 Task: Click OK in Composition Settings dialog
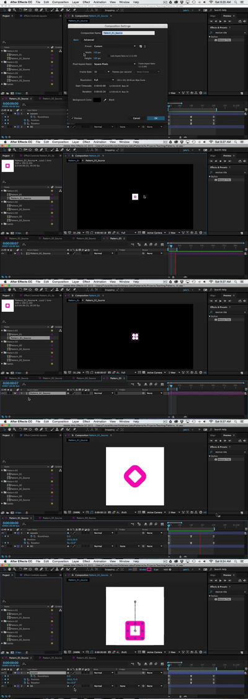pos(156,118)
